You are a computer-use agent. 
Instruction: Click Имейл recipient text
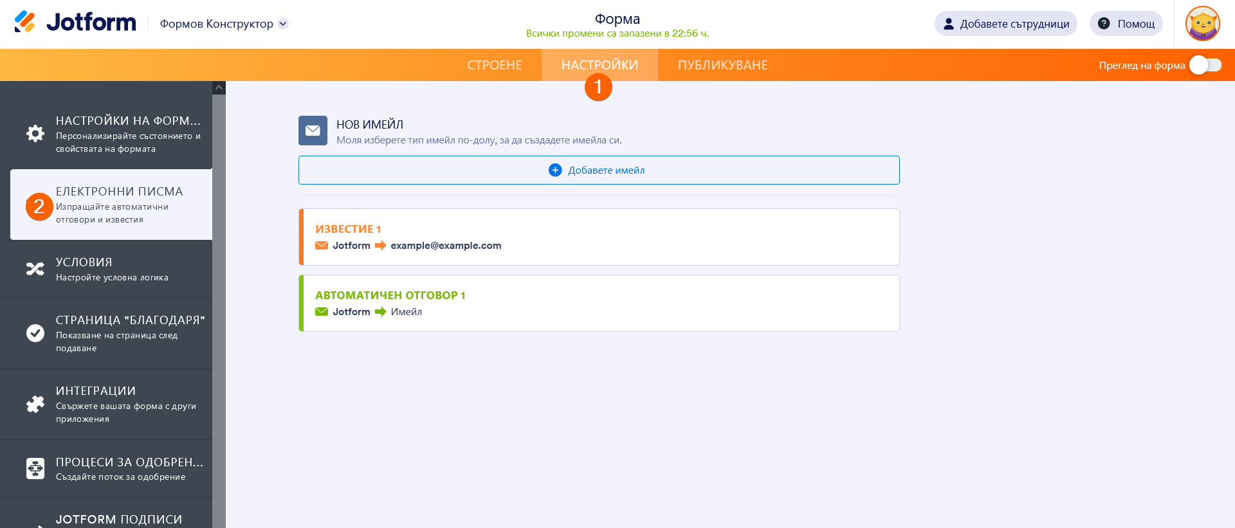click(407, 312)
